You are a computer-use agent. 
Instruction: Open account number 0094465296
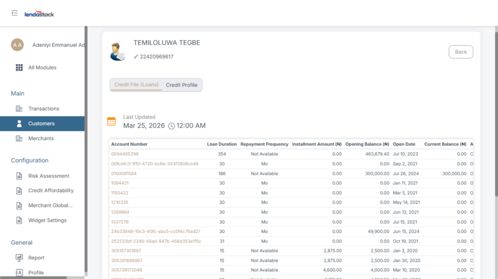click(x=124, y=154)
